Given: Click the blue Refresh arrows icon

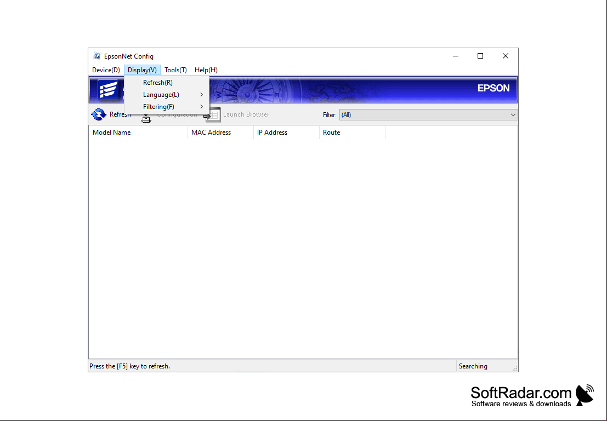Looking at the screenshot, I should coord(99,114).
